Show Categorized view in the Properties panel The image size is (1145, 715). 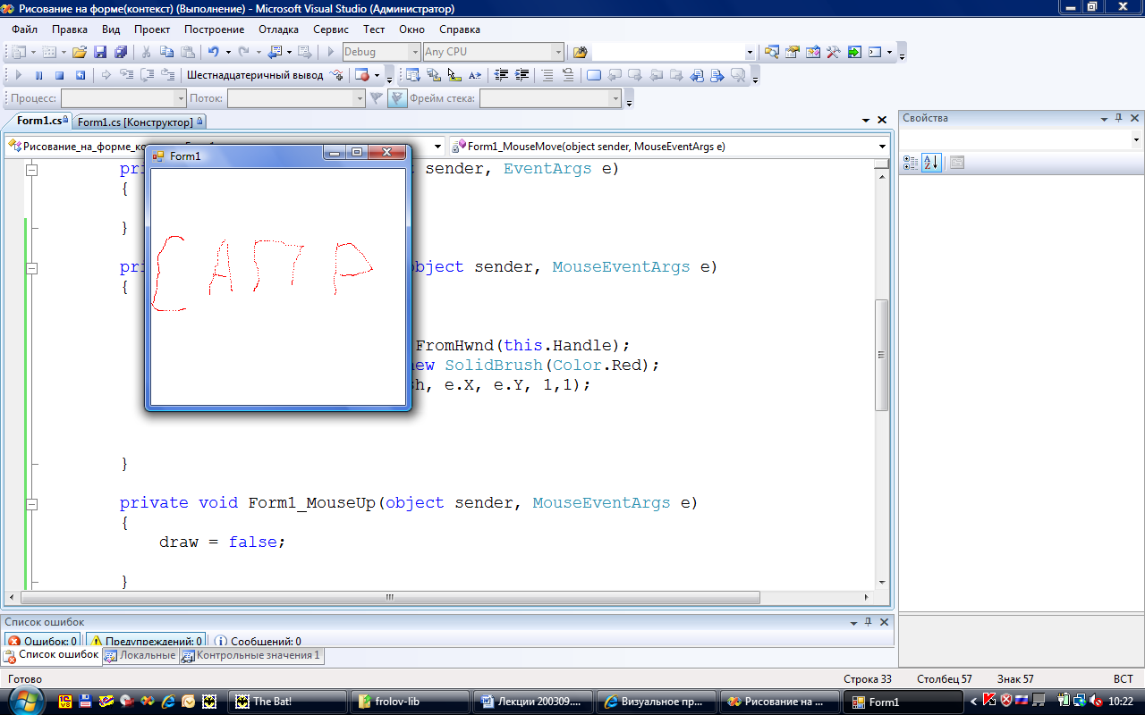click(911, 162)
